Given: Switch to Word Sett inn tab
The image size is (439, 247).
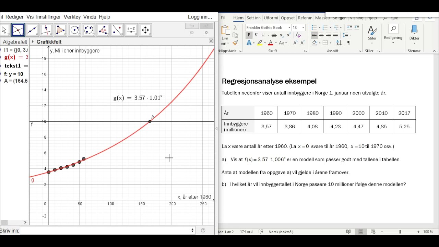Looking at the screenshot, I should click(x=254, y=18).
